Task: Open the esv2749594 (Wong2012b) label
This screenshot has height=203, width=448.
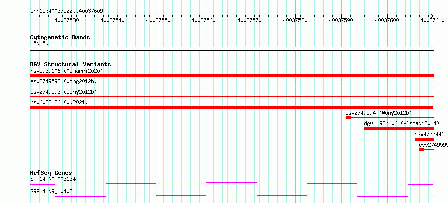Action: tap(379, 113)
